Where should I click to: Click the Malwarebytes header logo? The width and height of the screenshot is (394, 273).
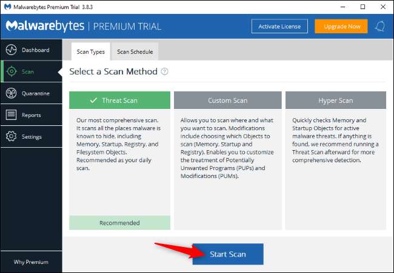pyautogui.click(x=45, y=26)
